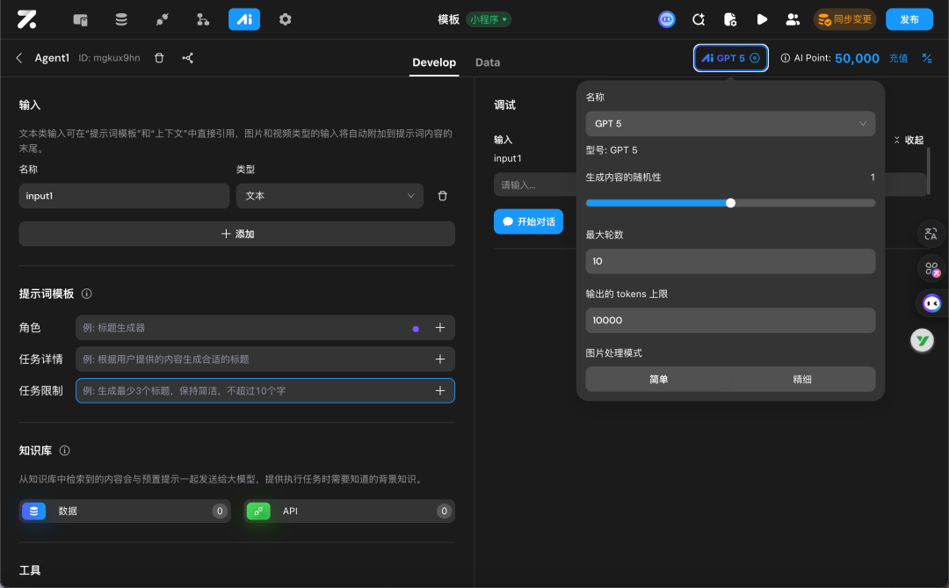Open the GPT 5 name dropdown
Screen dimensions: 949x588
coord(730,124)
